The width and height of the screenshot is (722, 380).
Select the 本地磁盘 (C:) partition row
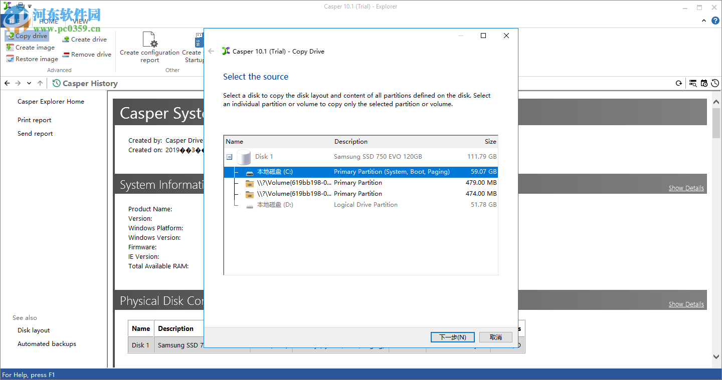click(x=361, y=172)
